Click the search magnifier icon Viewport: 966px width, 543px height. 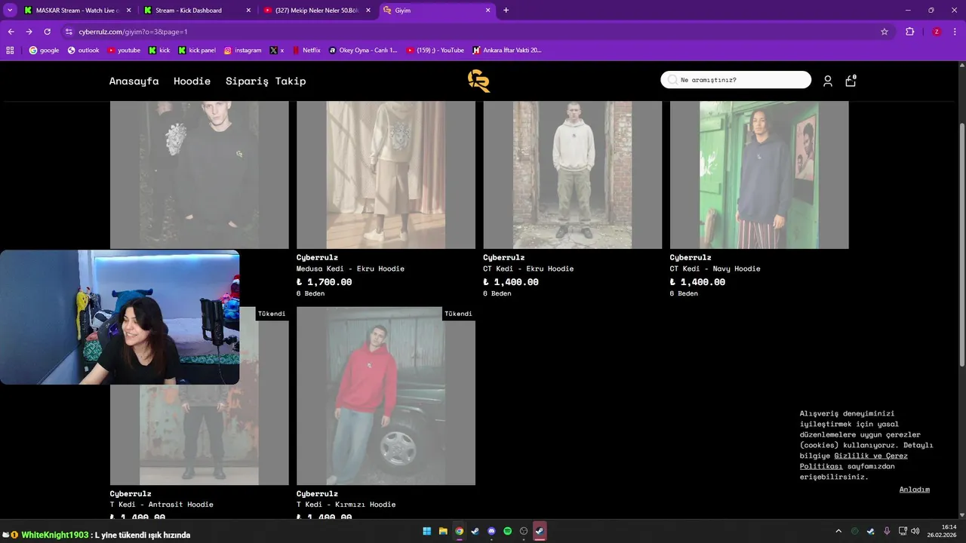point(672,80)
